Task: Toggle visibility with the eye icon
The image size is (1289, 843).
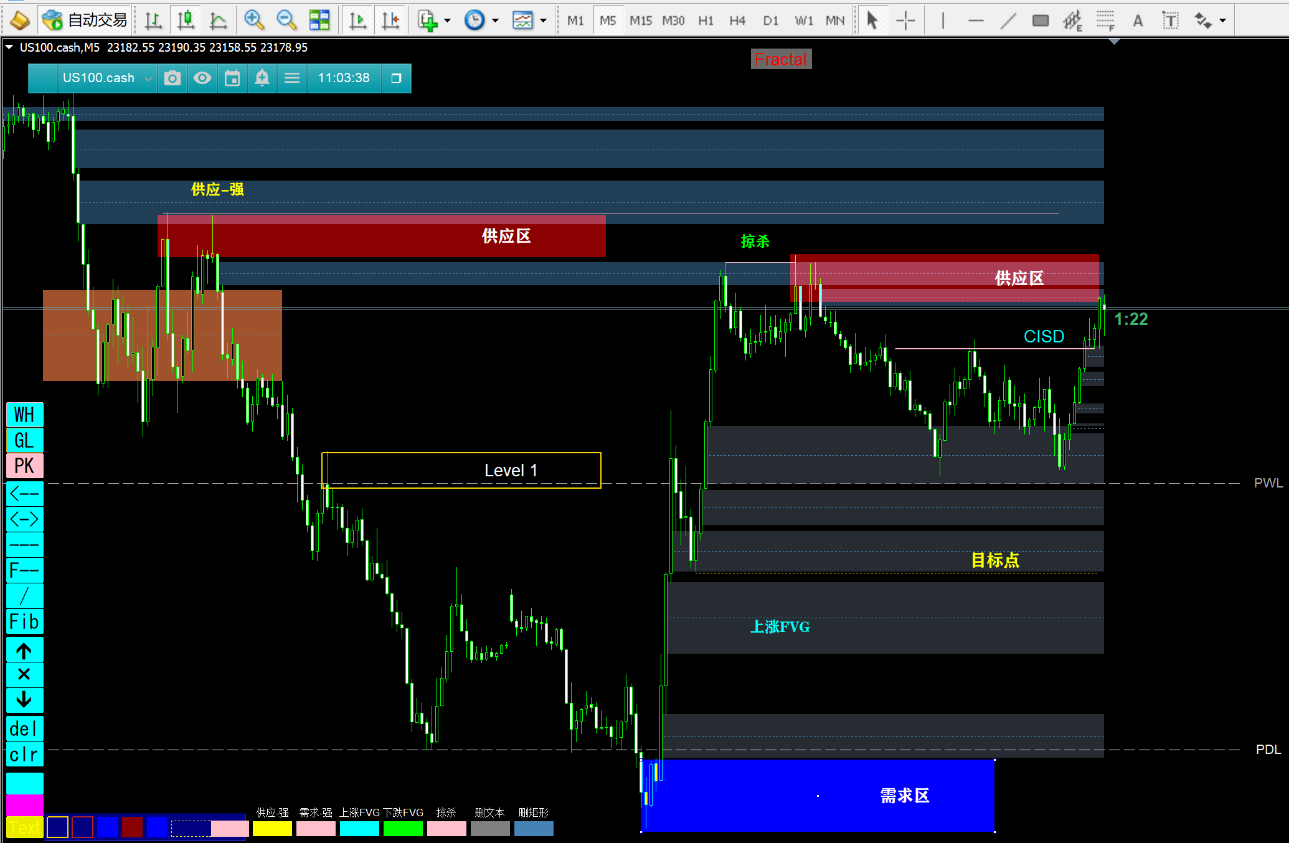Action: tap(202, 78)
